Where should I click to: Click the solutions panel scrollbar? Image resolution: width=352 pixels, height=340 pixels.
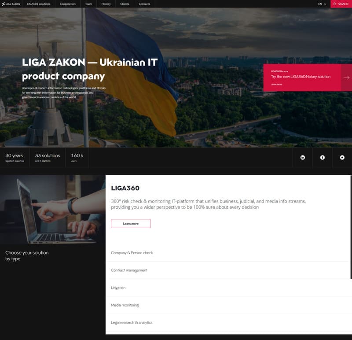point(351,227)
